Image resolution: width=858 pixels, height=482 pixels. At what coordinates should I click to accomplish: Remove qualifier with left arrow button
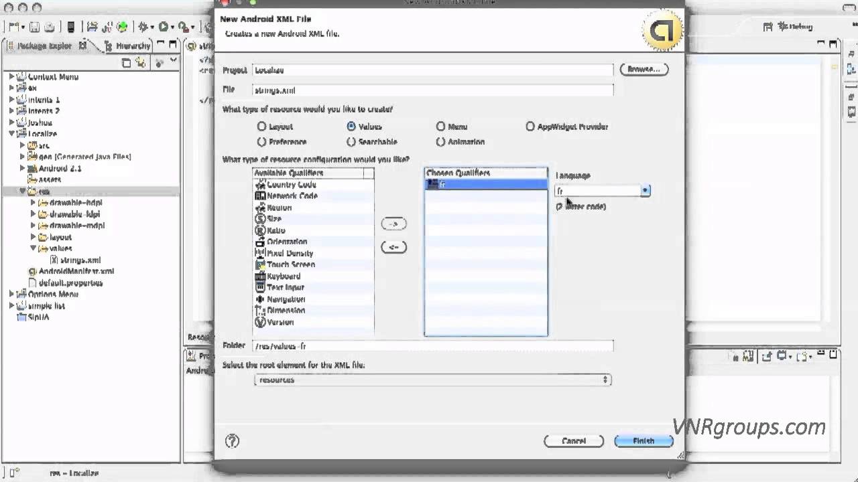[x=394, y=247]
